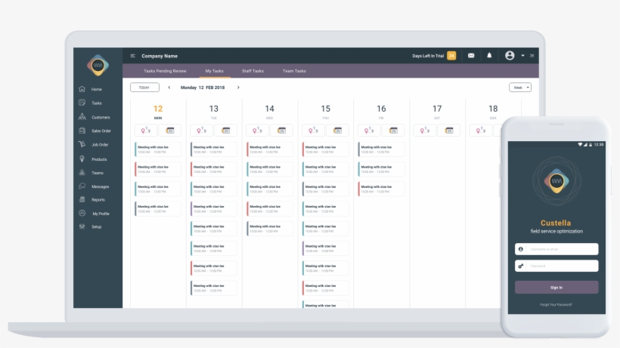The image size is (620, 348).
Task: Open first meeting card on Thursday 15
Action: (x=325, y=149)
